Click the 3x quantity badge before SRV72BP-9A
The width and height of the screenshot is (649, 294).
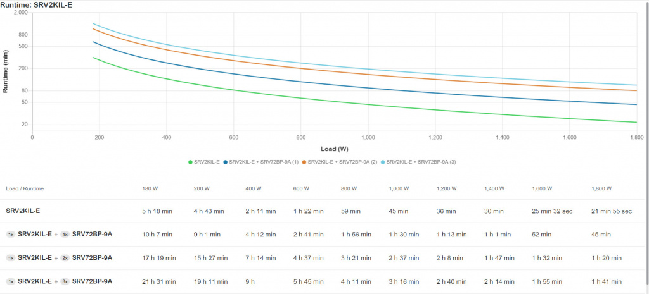click(64, 281)
